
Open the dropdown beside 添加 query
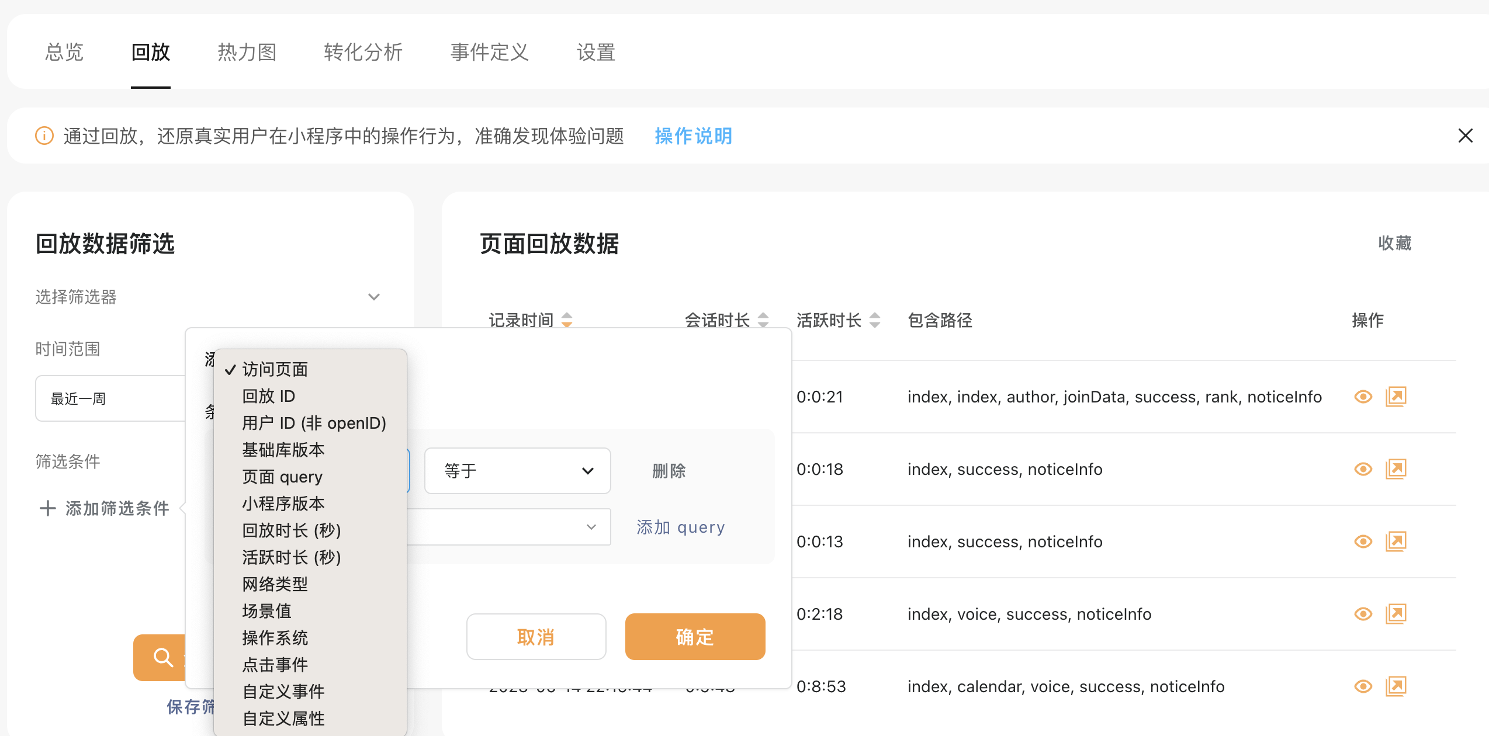click(508, 527)
